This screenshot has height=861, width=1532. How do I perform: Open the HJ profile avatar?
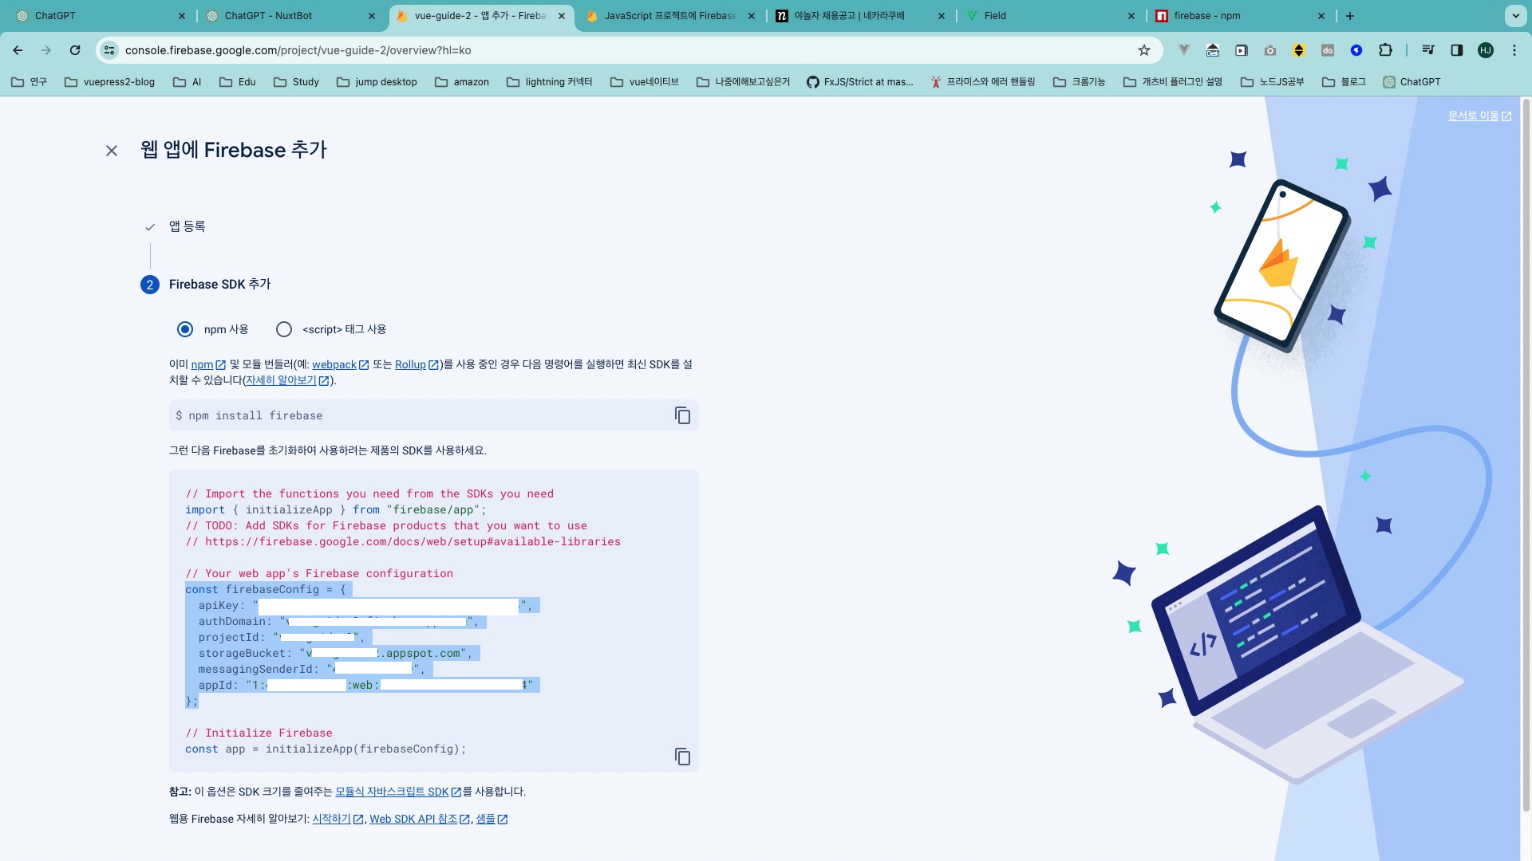[1486, 50]
